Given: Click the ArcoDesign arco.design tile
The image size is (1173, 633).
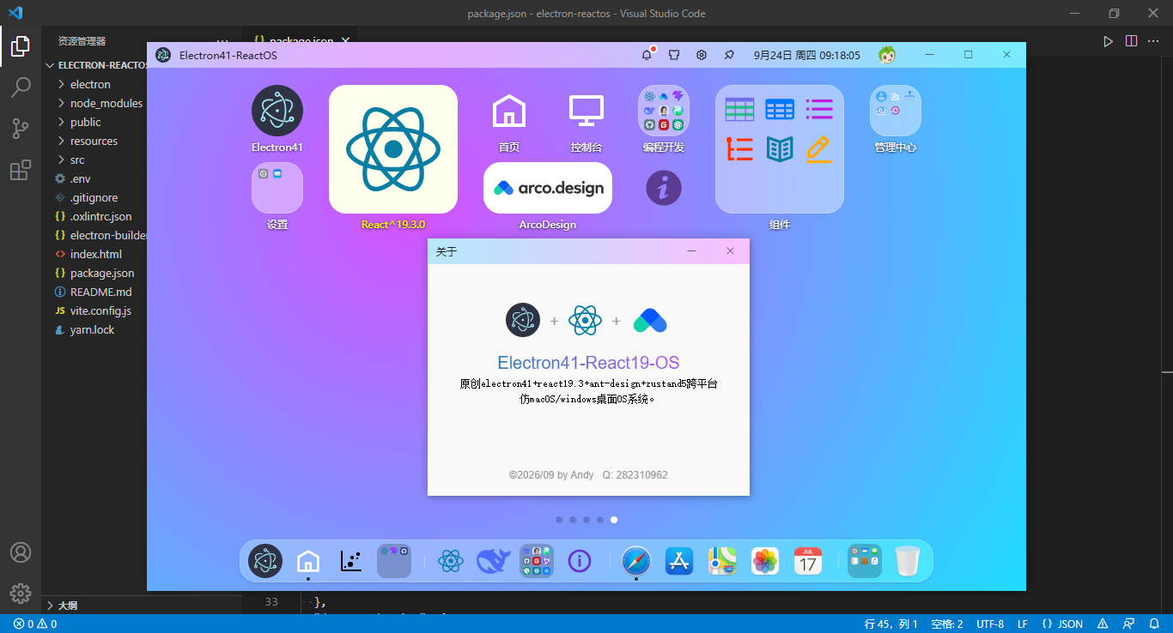Looking at the screenshot, I should point(548,188).
